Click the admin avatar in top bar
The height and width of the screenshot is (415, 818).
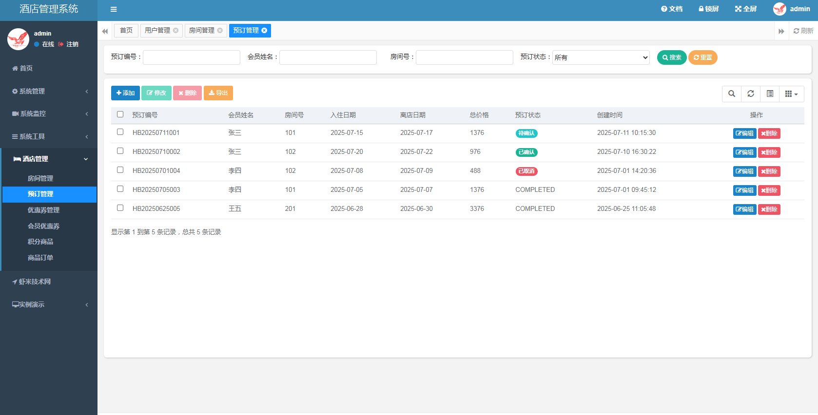pyautogui.click(x=779, y=9)
